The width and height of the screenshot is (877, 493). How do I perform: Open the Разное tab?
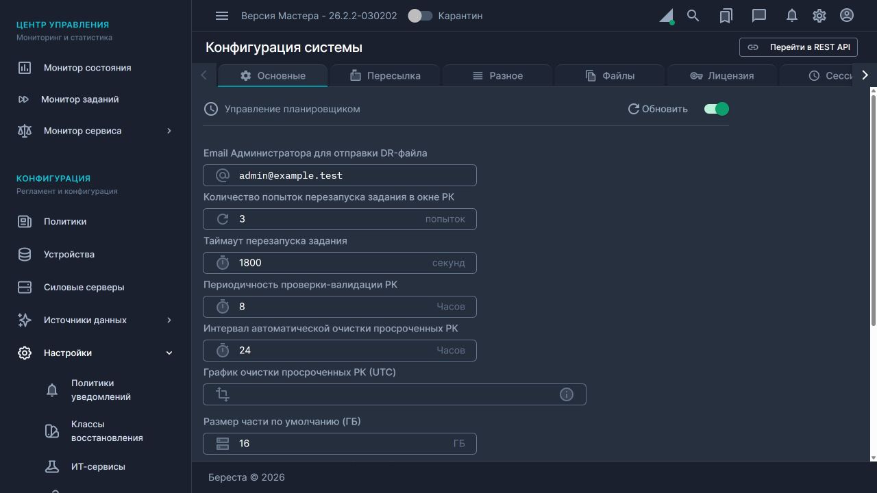(x=497, y=76)
